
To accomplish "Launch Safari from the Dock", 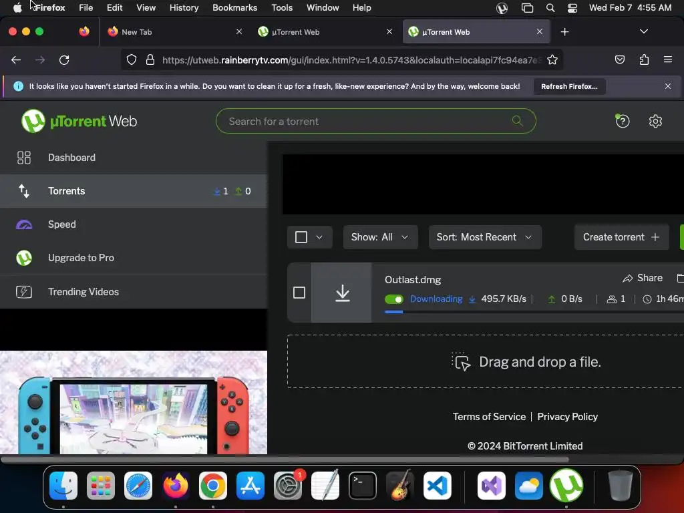I will coord(138,485).
